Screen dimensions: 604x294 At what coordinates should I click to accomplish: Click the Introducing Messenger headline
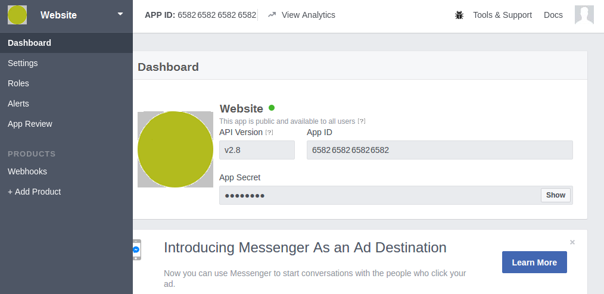pyautogui.click(x=305, y=248)
